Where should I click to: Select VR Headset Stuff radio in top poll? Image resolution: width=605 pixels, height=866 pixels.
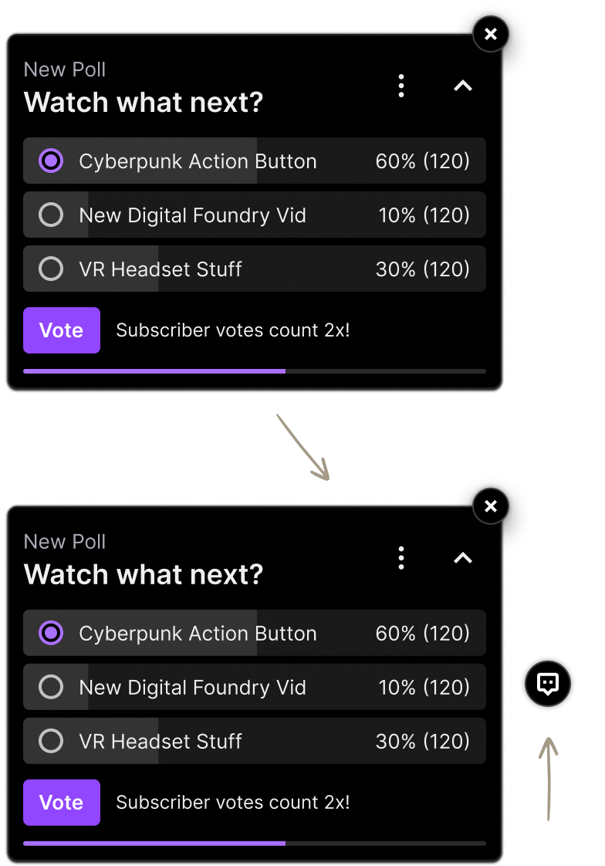[51, 269]
